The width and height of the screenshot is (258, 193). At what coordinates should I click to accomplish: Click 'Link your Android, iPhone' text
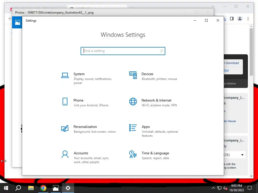[x=91, y=105]
